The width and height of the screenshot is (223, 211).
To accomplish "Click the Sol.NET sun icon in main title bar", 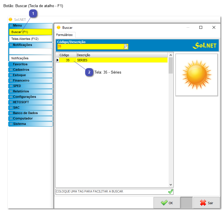I will 10,19.
